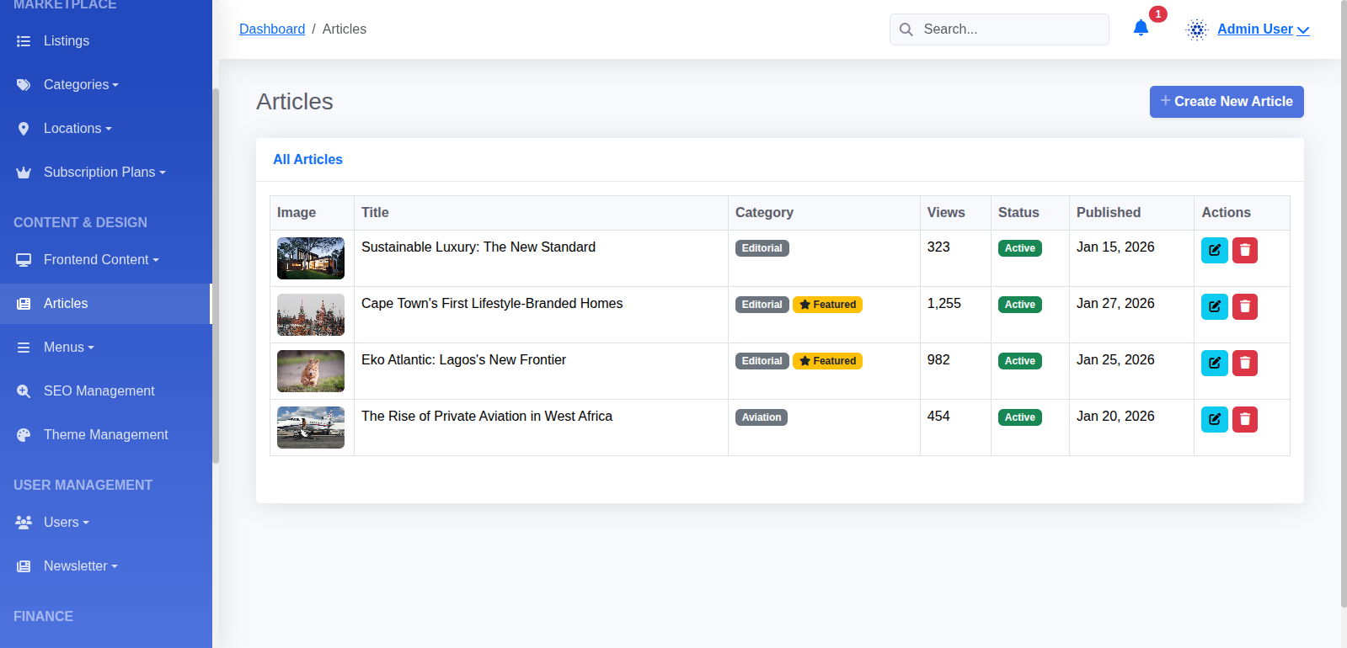Screen dimensions: 1347x648
Task: Edit the Sustainable Luxury article
Action: (x=1214, y=250)
